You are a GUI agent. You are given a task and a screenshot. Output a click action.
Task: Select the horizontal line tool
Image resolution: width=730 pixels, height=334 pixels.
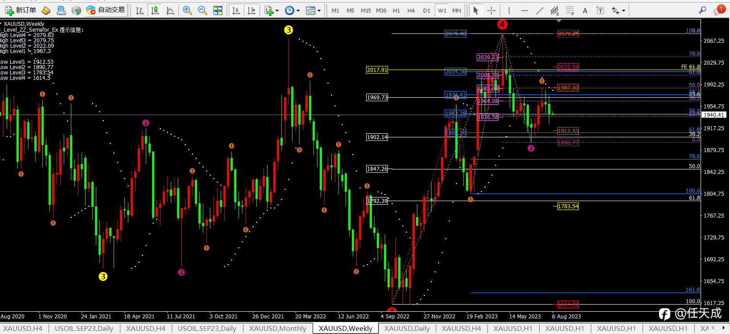point(524,10)
